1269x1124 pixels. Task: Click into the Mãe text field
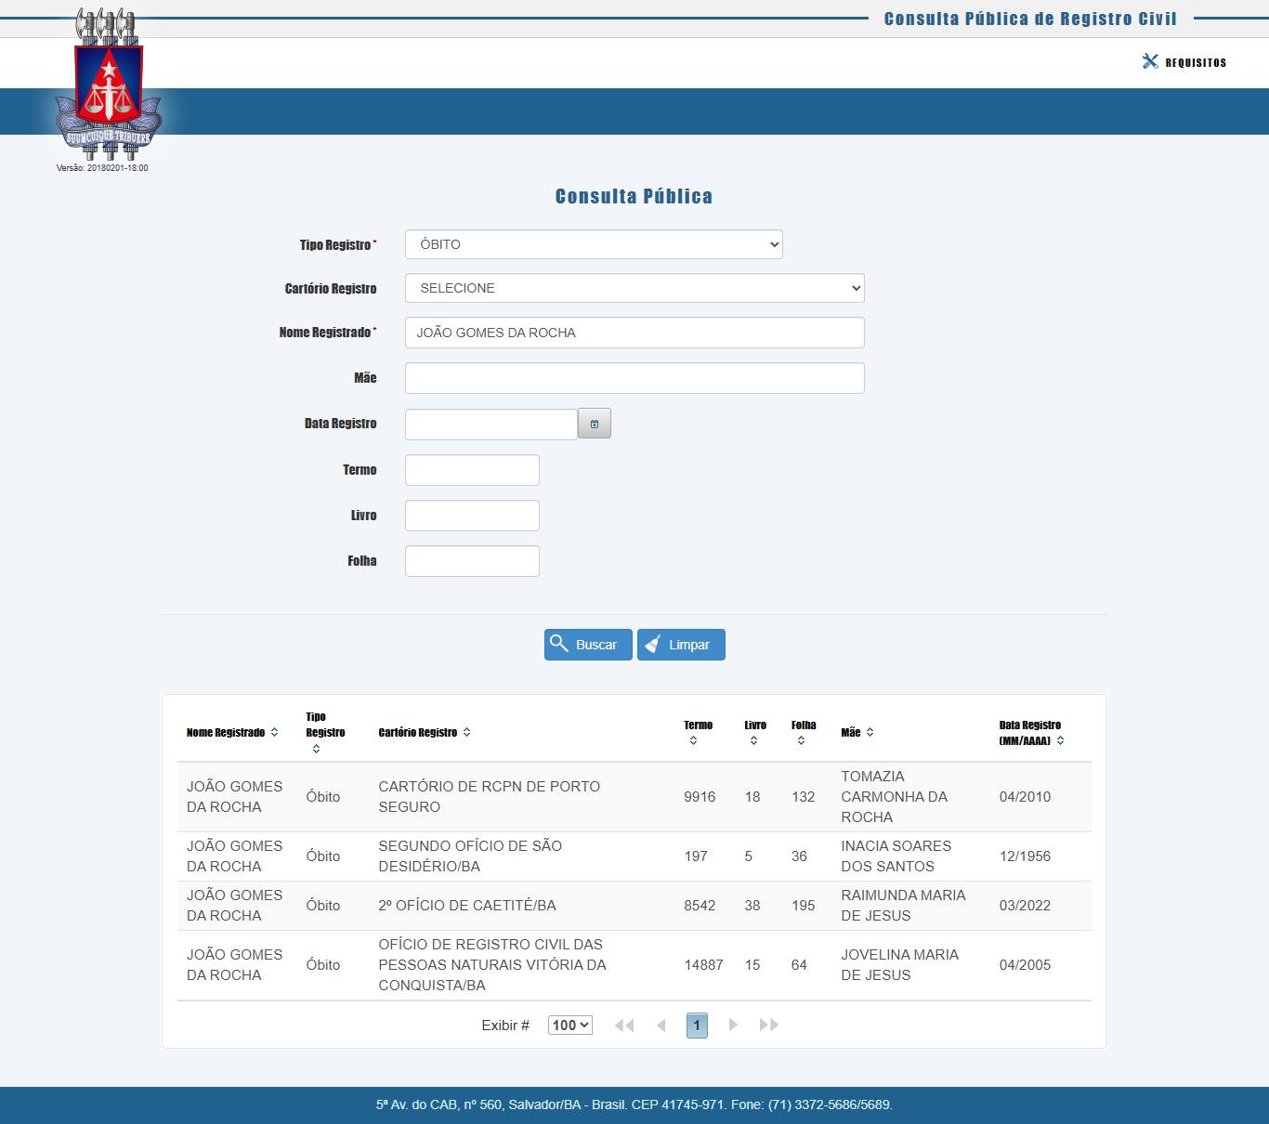(634, 378)
